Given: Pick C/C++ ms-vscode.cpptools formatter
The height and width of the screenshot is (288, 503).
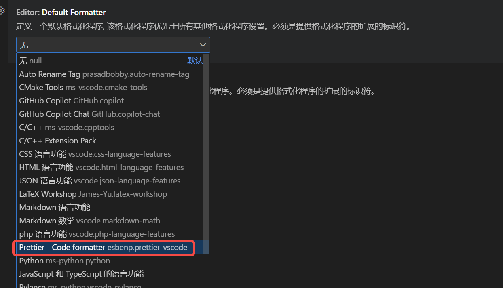Looking at the screenshot, I should point(110,127).
